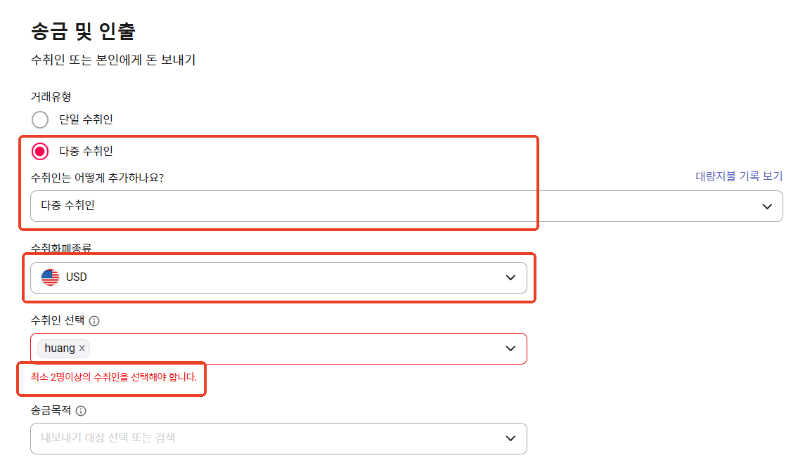Open the USD currency dropdown
798x472 pixels.
[278, 277]
